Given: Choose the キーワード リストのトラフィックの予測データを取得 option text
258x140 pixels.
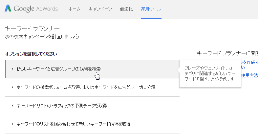Looking at the screenshot, I should [x=61, y=106].
